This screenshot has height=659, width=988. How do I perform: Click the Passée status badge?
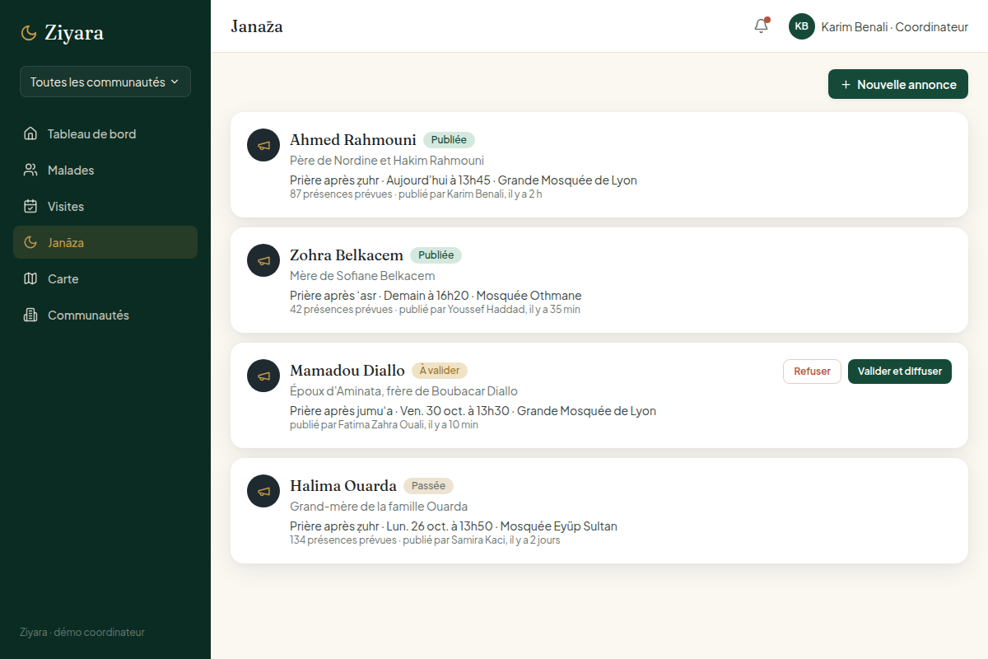click(x=428, y=486)
